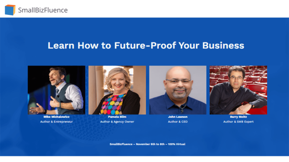Open Pamela Slim's speaker photo
This screenshot has height=162, width=289.
117,90
